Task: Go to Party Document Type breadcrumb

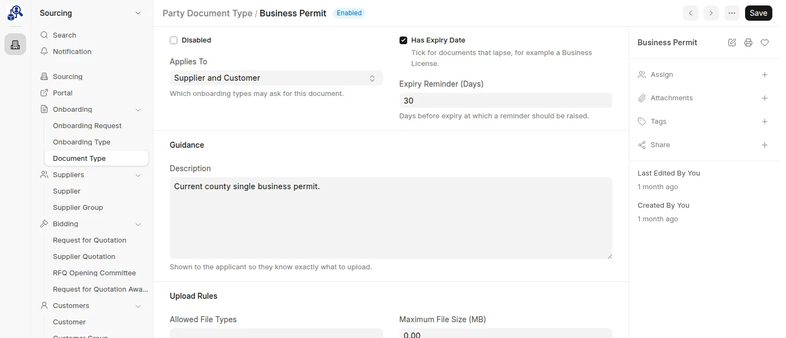Action: click(x=207, y=13)
